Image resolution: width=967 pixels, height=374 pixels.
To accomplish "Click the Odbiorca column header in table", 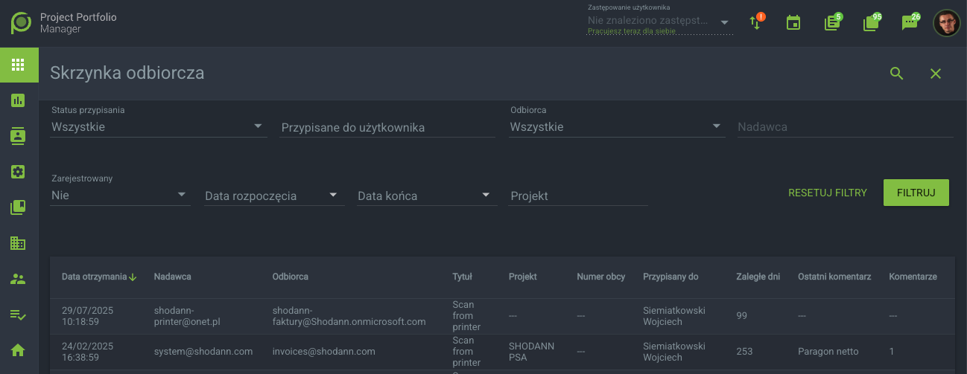I will tap(291, 277).
